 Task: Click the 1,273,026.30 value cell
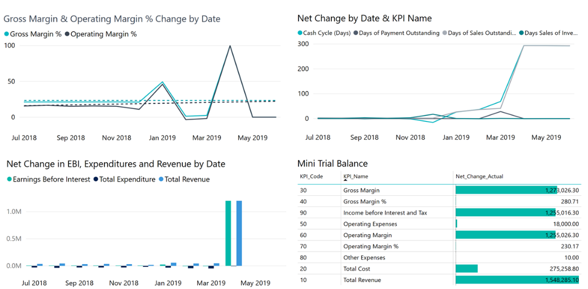(x=517, y=190)
